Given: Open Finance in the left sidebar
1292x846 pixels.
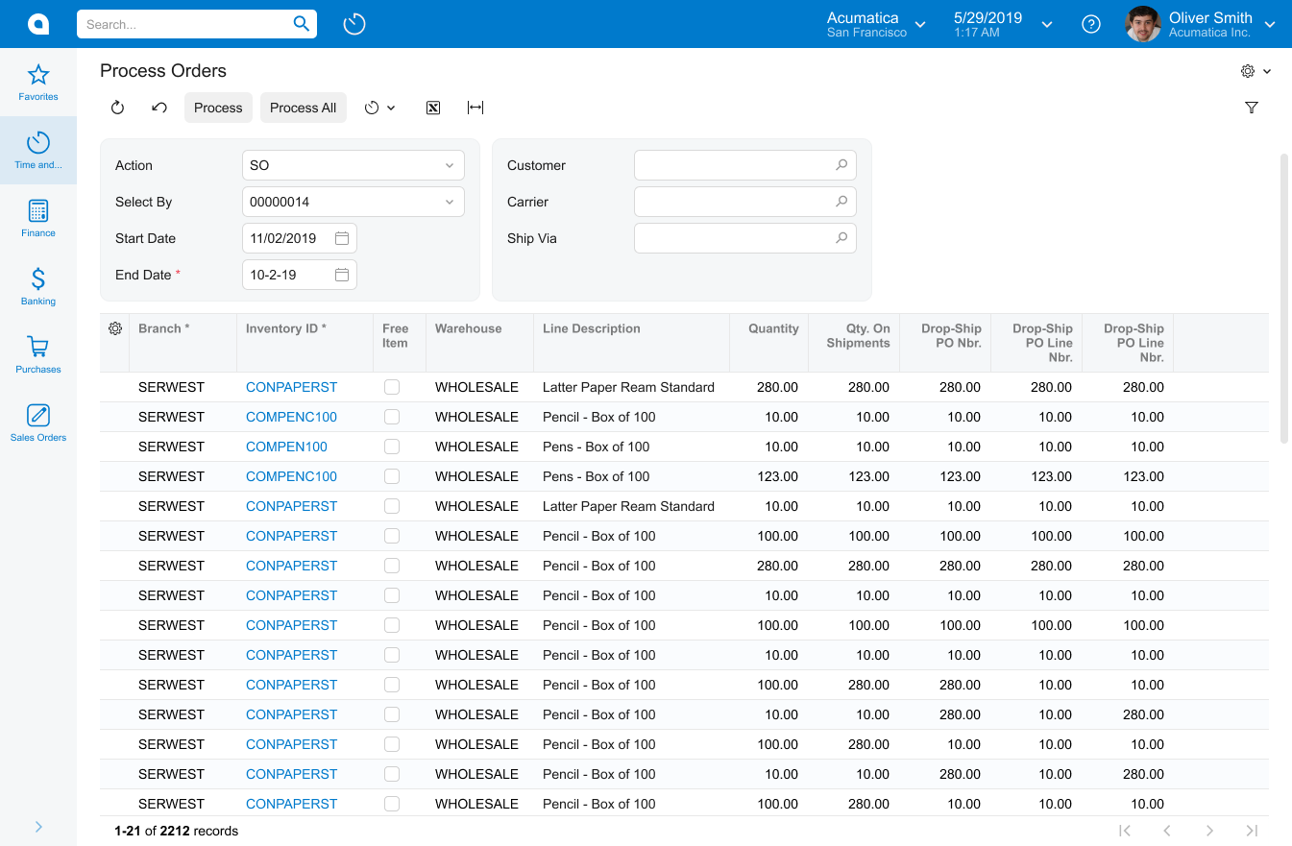Looking at the screenshot, I should click(38, 218).
